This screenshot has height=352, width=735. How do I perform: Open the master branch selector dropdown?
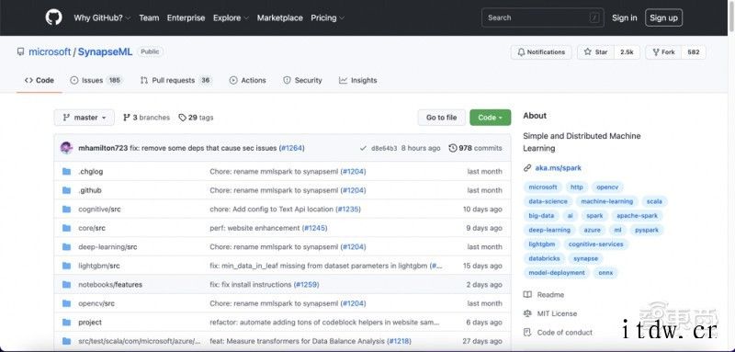point(85,118)
